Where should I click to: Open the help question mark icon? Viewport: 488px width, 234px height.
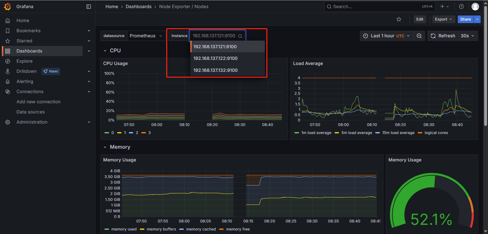point(461,7)
